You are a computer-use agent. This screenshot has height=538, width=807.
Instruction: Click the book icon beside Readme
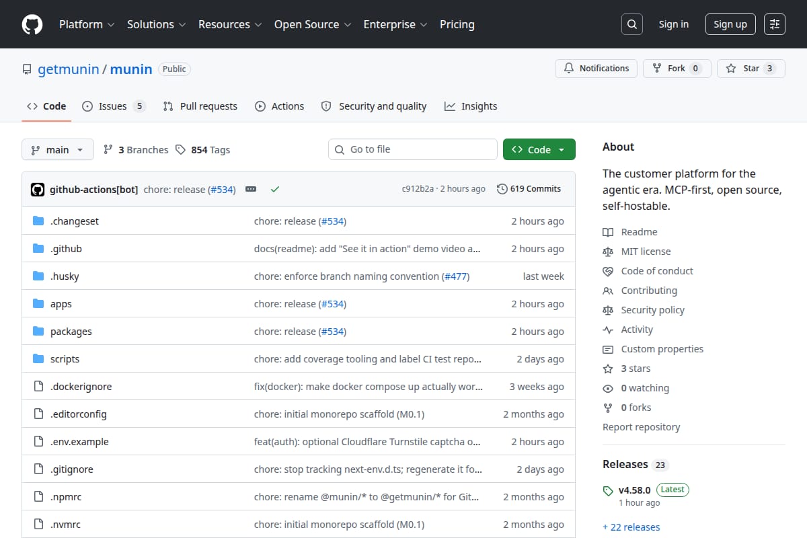coord(608,232)
